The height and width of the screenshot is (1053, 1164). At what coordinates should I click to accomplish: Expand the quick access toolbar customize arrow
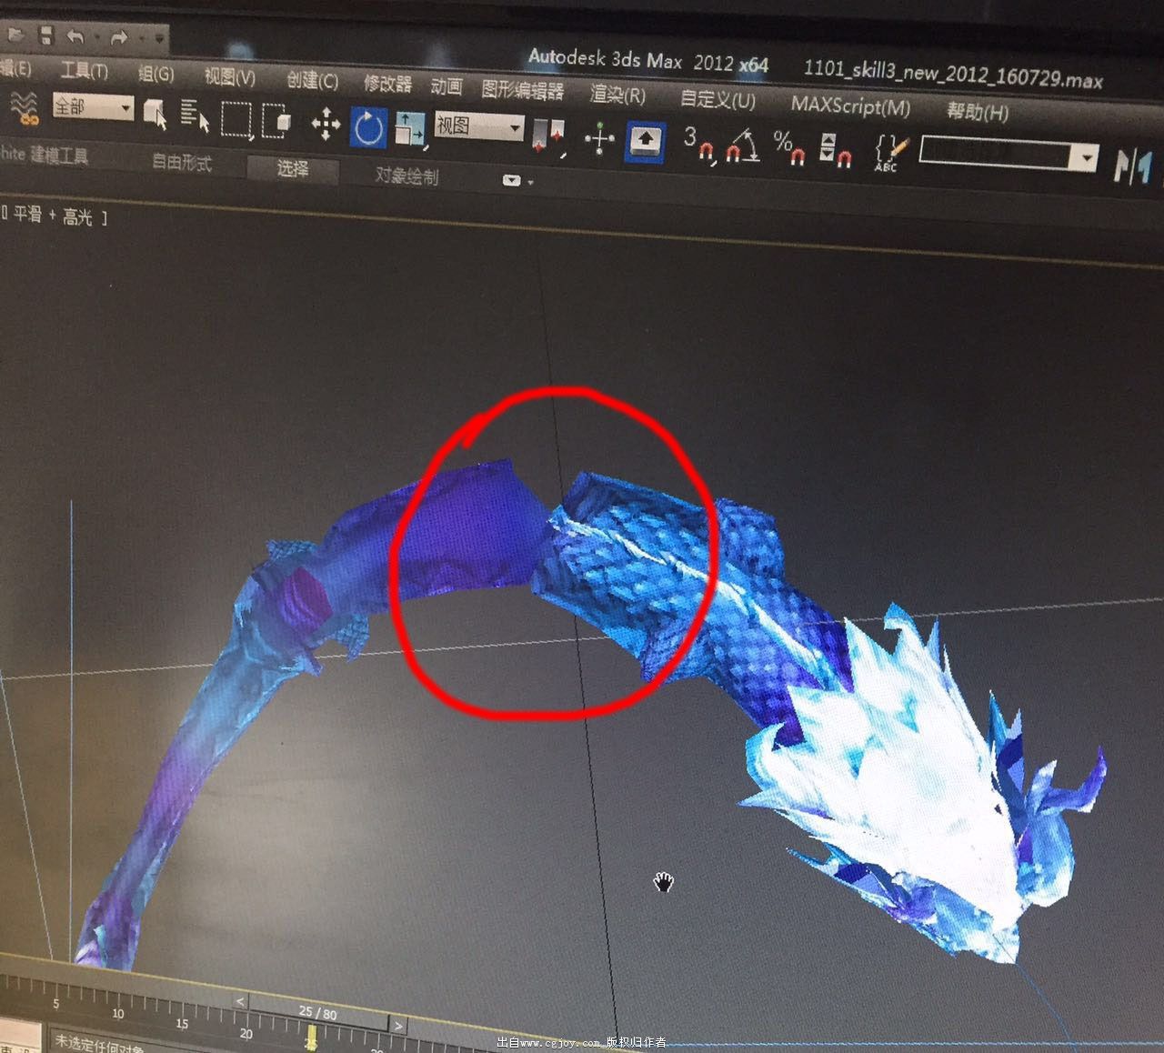[159, 39]
